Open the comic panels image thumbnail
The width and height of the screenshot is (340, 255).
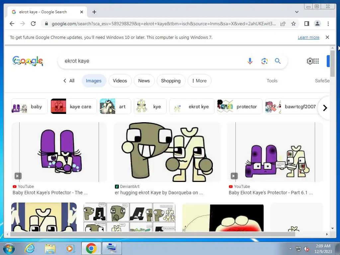pyautogui.click(x=129, y=217)
